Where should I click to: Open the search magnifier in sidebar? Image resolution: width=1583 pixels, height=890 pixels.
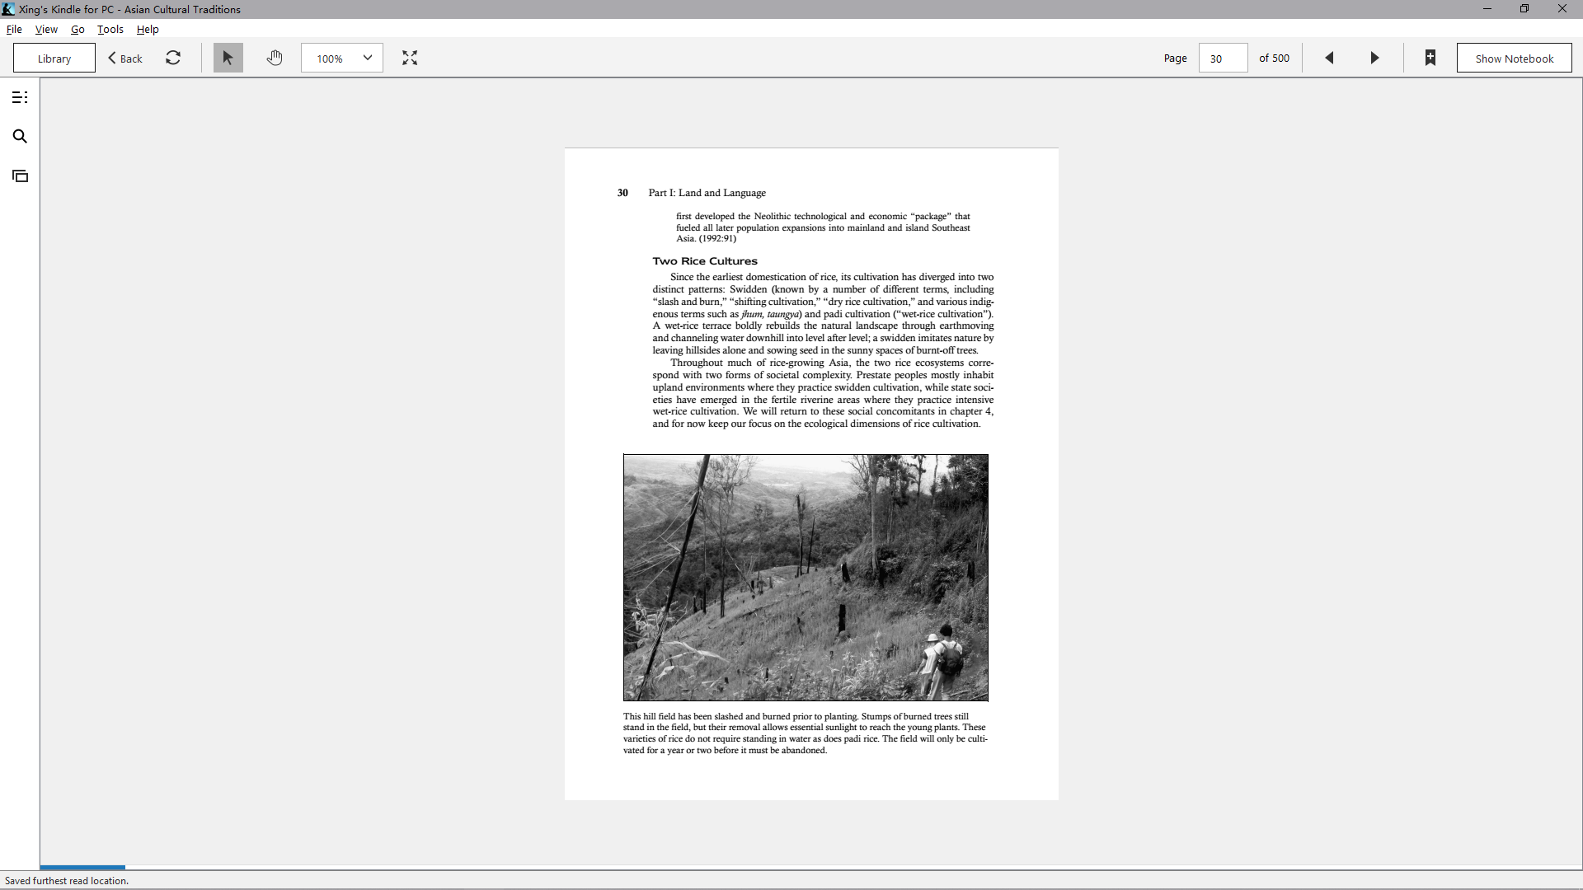pyautogui.click(x=20, y=137)
